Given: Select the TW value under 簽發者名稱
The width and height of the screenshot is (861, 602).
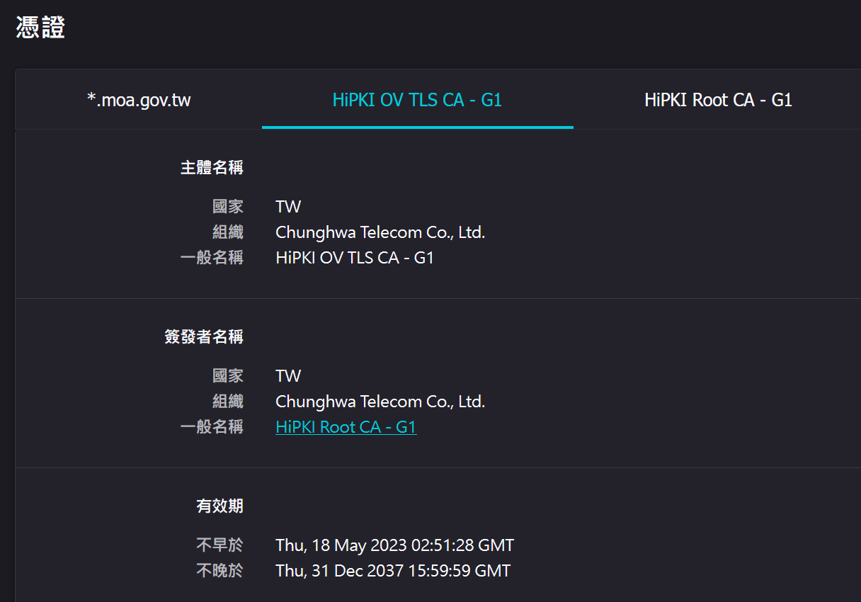Looking at the screenshot, I should (x=288, y=376).
